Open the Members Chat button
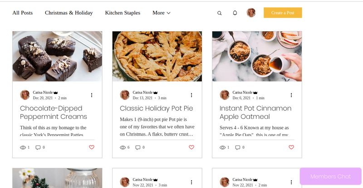 330,176
